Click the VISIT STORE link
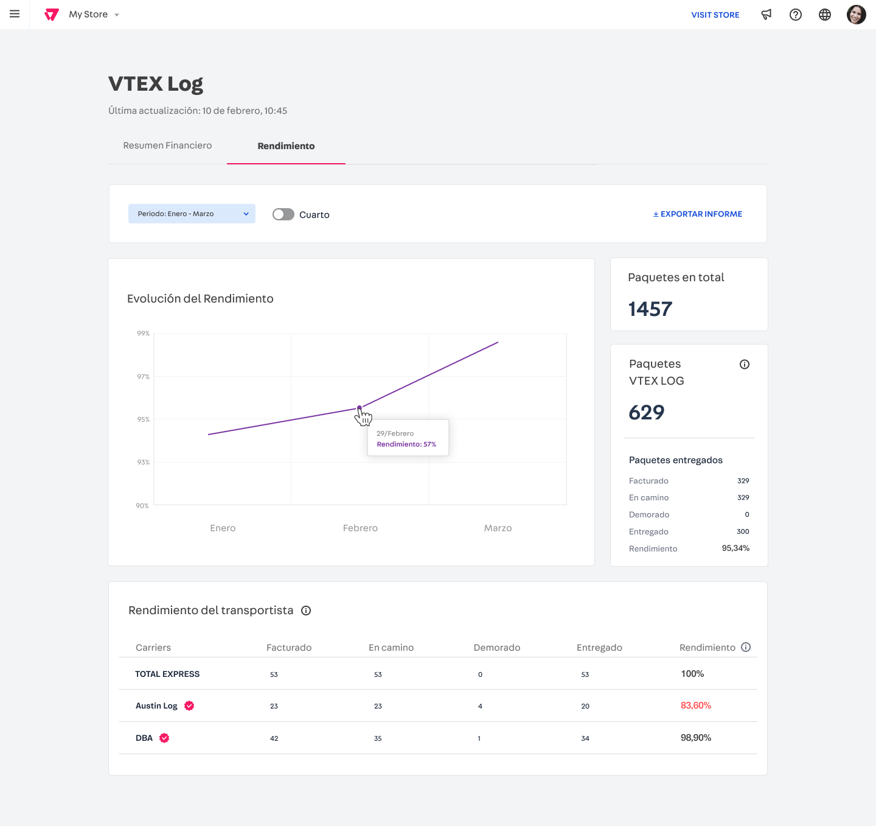The width and height of the screenshot is (876, 826). 715,15
